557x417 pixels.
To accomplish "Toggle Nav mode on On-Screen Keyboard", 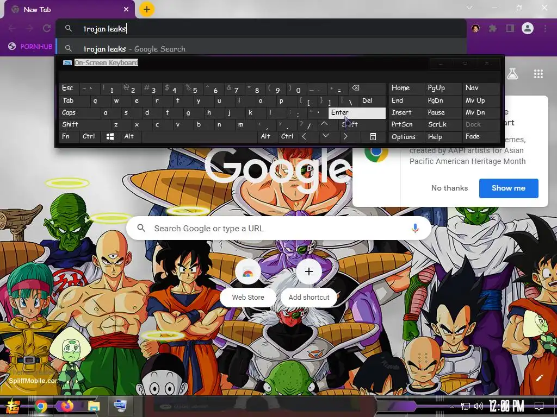I will [x=481, y=88].
